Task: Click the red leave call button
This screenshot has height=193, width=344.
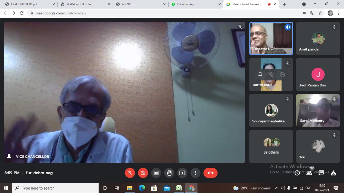Action: pos(210,173)
